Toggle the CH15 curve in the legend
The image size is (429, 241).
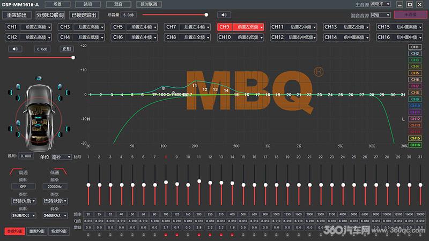415,138
